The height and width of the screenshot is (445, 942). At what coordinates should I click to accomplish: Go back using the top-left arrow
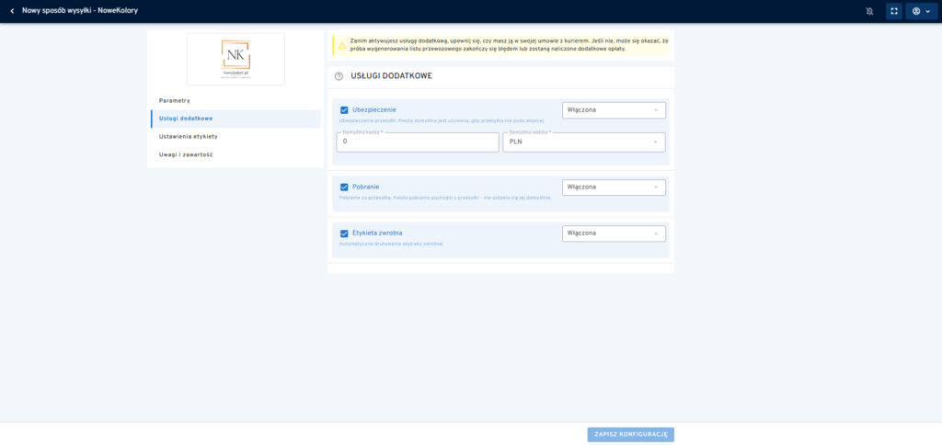[x=12, y=11]
